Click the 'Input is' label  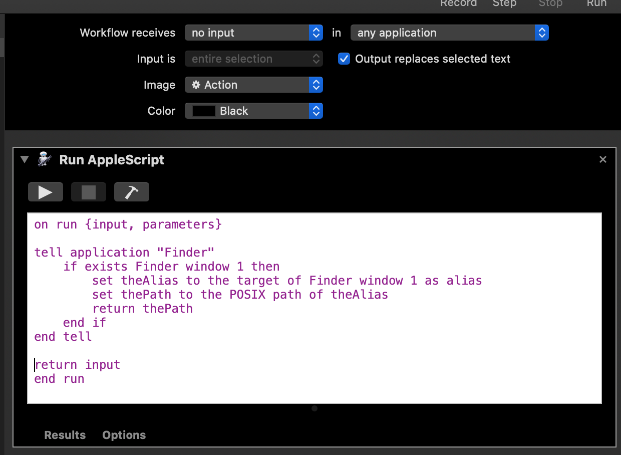(156, 59)
